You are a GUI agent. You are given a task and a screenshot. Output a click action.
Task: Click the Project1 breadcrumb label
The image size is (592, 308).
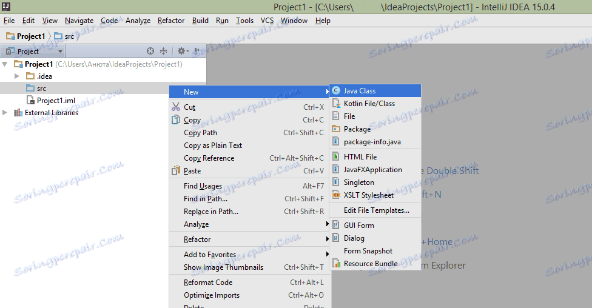(31, 36)
